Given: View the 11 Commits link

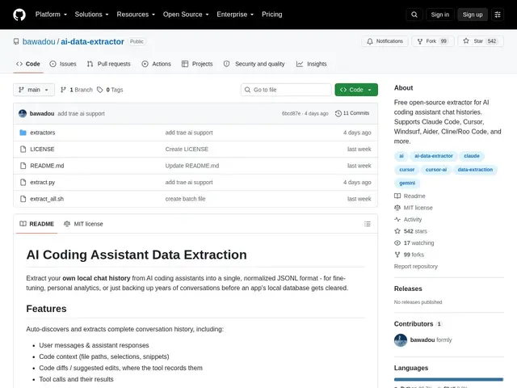Looking at the screenshot, I should [352, 113].
